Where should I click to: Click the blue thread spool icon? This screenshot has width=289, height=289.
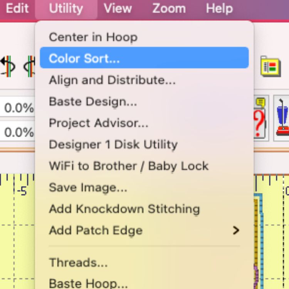pyautogui.click(x=282, y=118)
